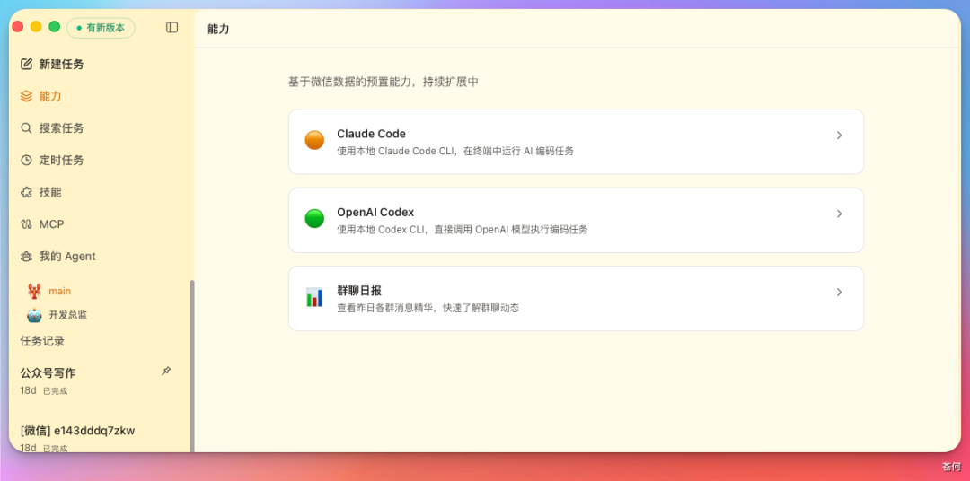Click the bar chart 群聊日报 icon
The image size is (970, 481).
(314, 297)
